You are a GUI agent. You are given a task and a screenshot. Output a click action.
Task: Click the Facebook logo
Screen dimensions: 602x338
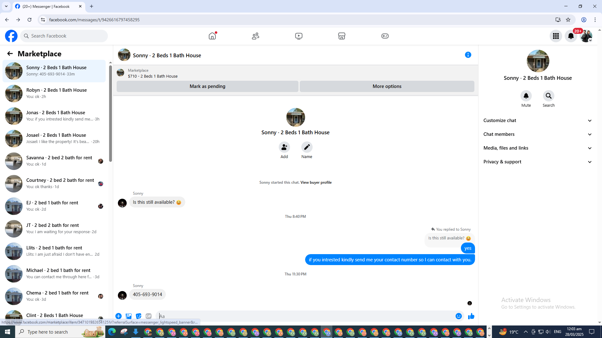pyautogui.click(x=11, y=36)
